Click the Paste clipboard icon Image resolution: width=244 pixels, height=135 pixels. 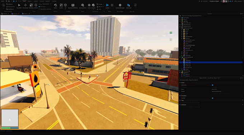click(x=3, y=5)
